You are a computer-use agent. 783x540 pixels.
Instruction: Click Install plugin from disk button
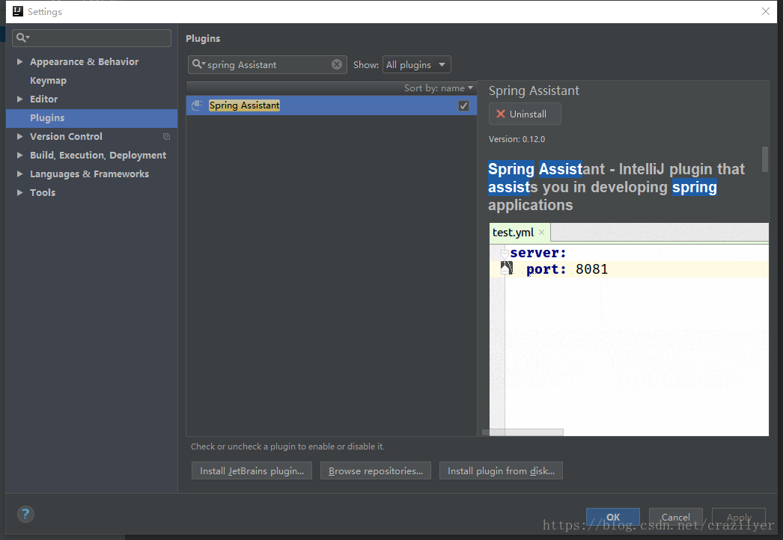(501, 470)
